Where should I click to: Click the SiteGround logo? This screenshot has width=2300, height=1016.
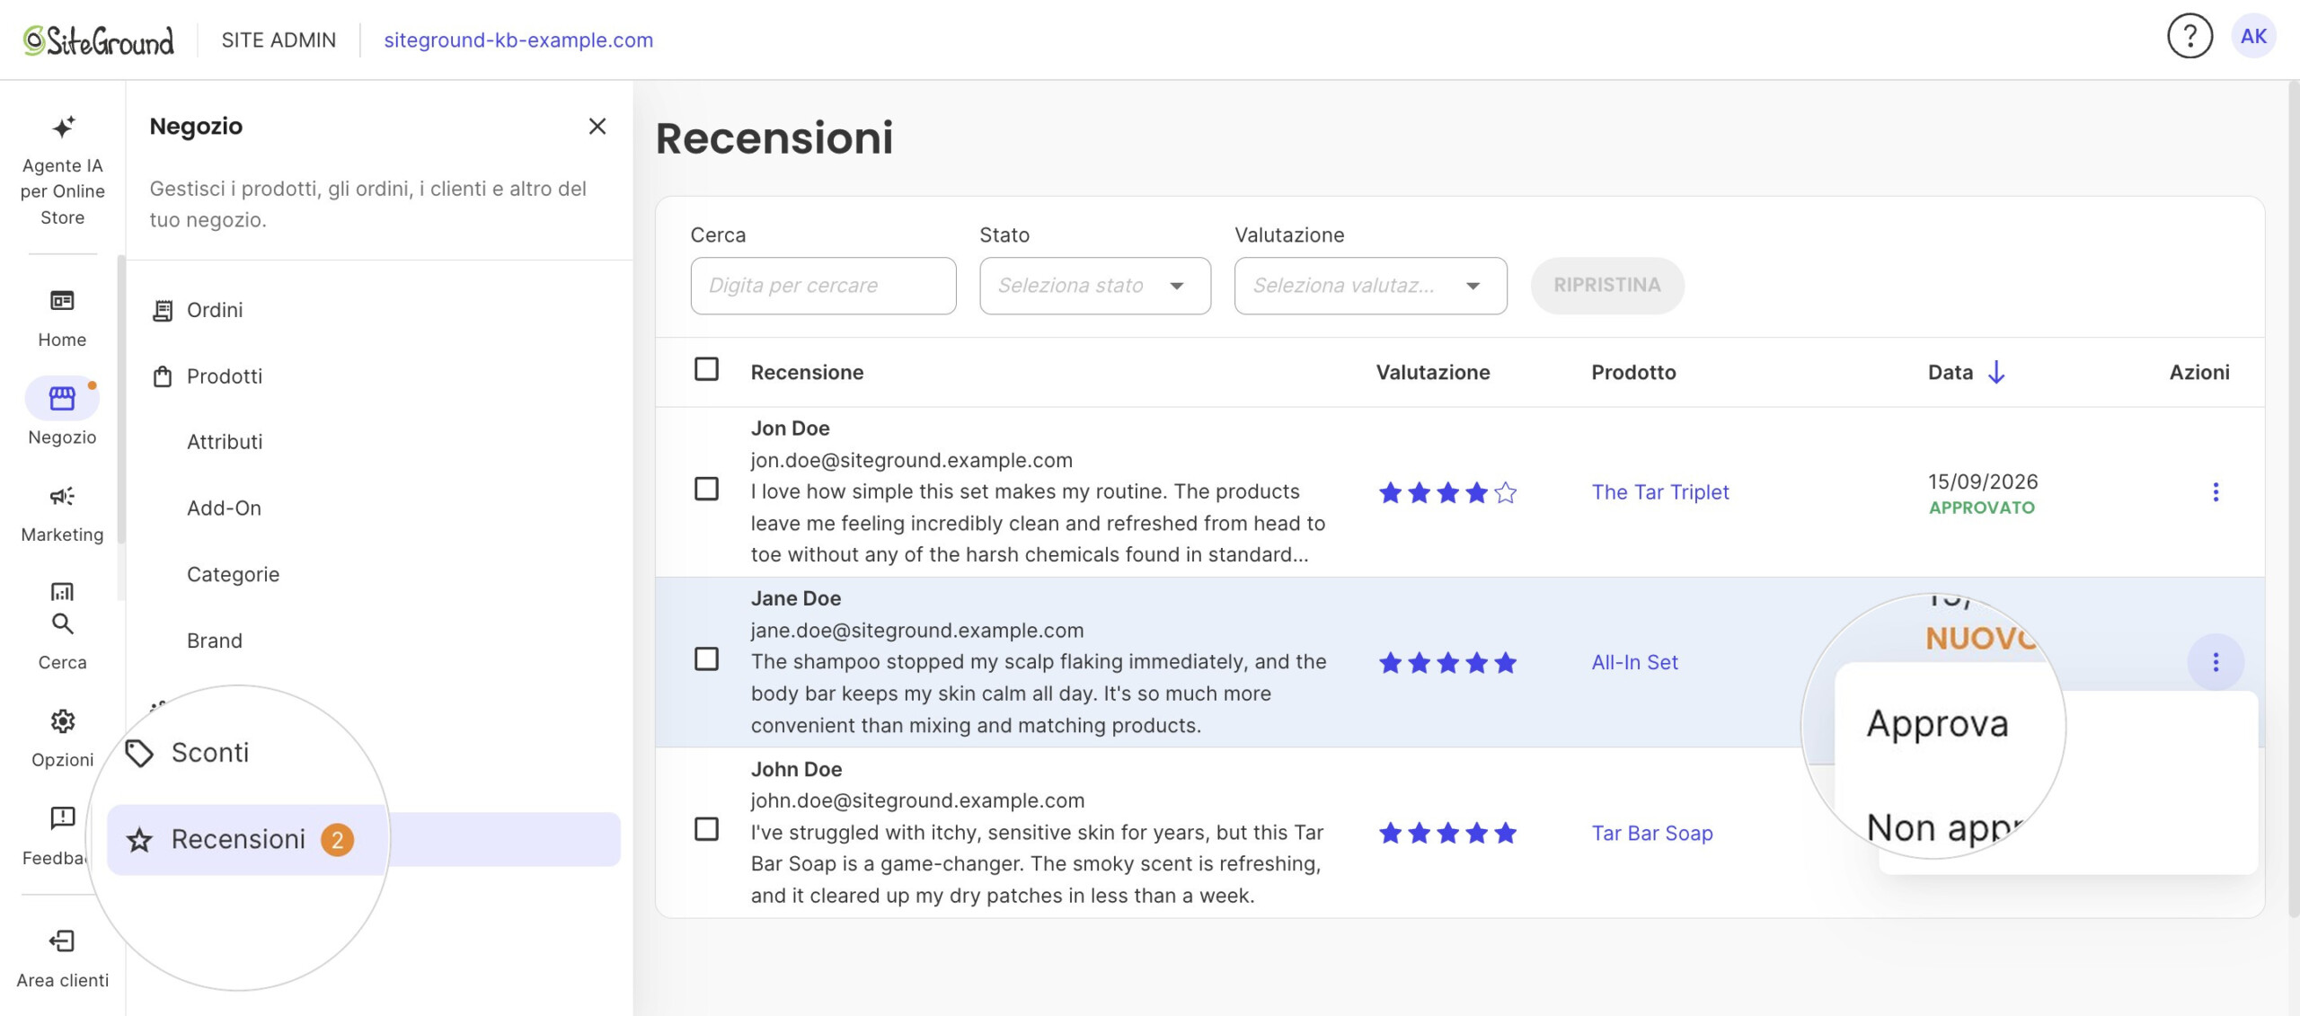click(98, 40)
